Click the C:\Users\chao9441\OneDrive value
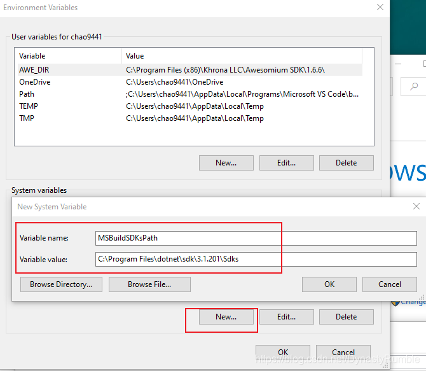426x371 pixels. click(x=174, y=82)
